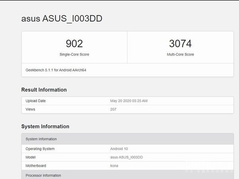239x179 pixels.
Task: Click the Single-Core Score label
Action: click(x=74, y=54)
